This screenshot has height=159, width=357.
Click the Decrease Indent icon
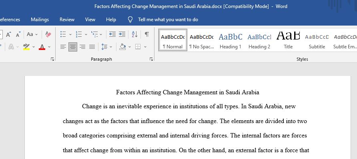click(x=112, y=34)
